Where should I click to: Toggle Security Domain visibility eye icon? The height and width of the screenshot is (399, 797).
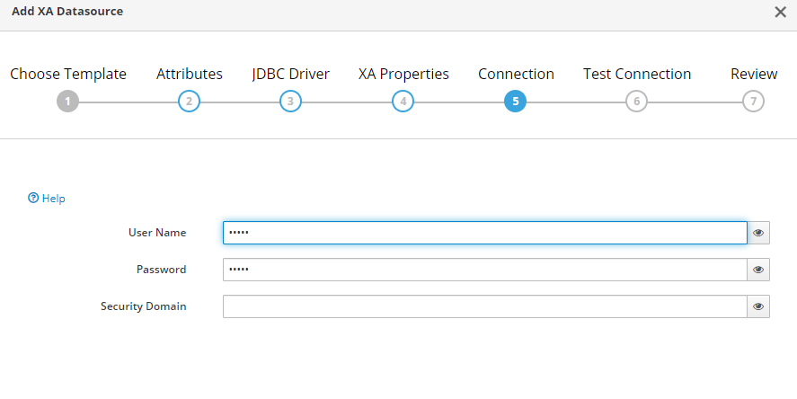pyautogui.click(x=758, y=306)
